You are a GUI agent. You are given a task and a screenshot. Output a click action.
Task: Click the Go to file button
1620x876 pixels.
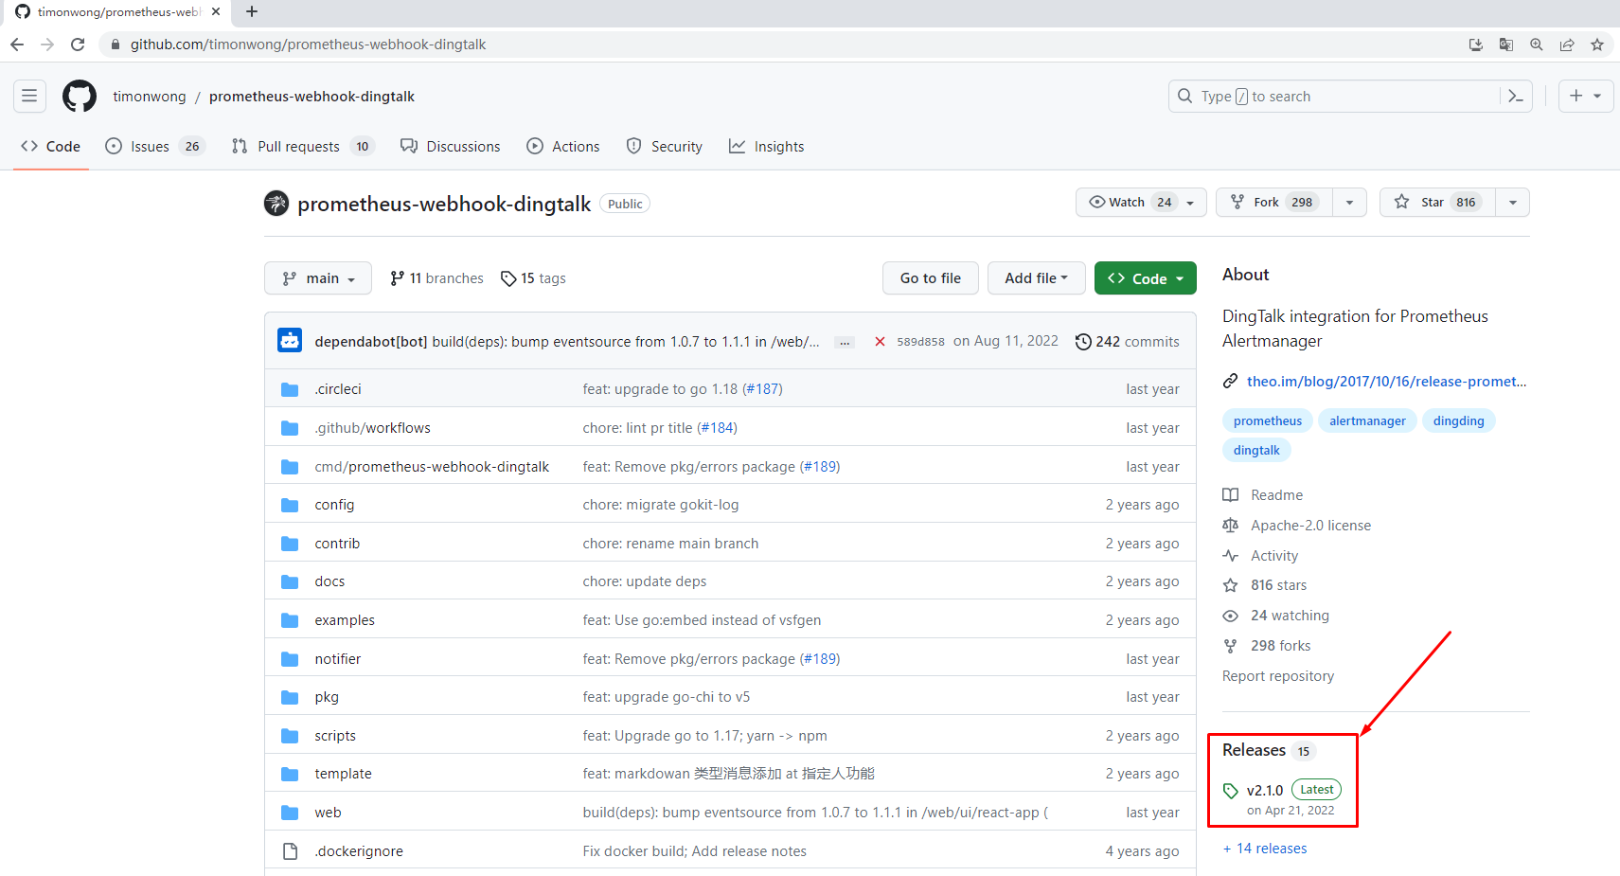pyautogui.click(x=931, y=278)
